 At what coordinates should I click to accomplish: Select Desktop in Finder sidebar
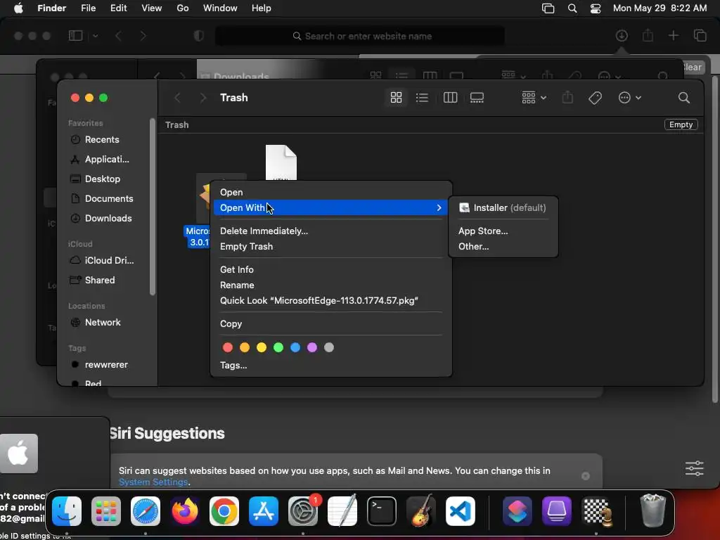[95, 179]
